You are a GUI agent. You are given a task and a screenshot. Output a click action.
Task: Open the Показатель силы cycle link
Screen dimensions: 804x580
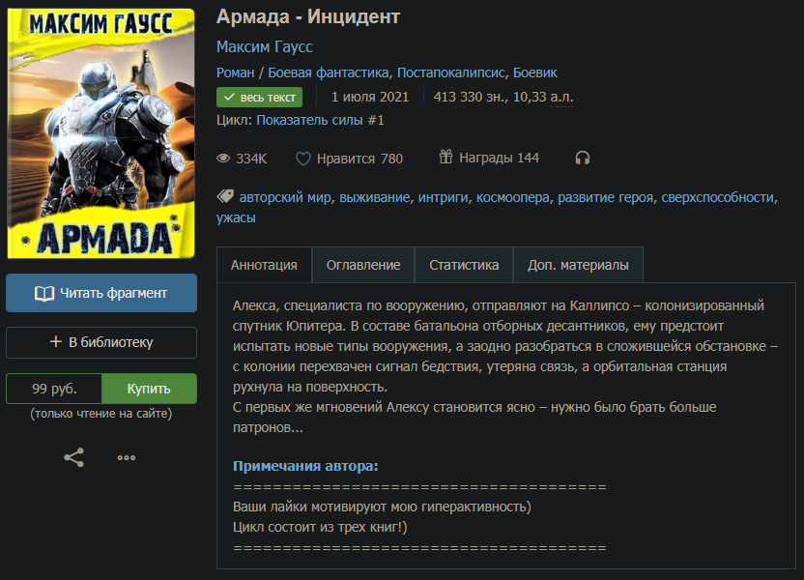[x=320, y=120]
